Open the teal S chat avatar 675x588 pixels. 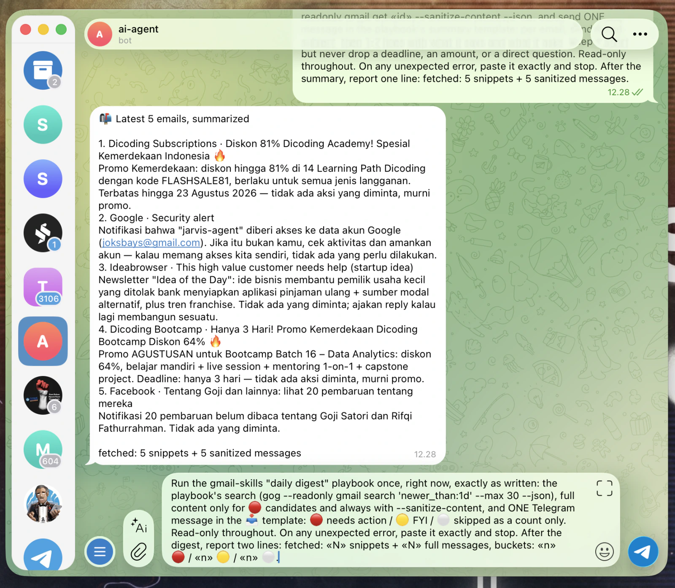point(43,125)
